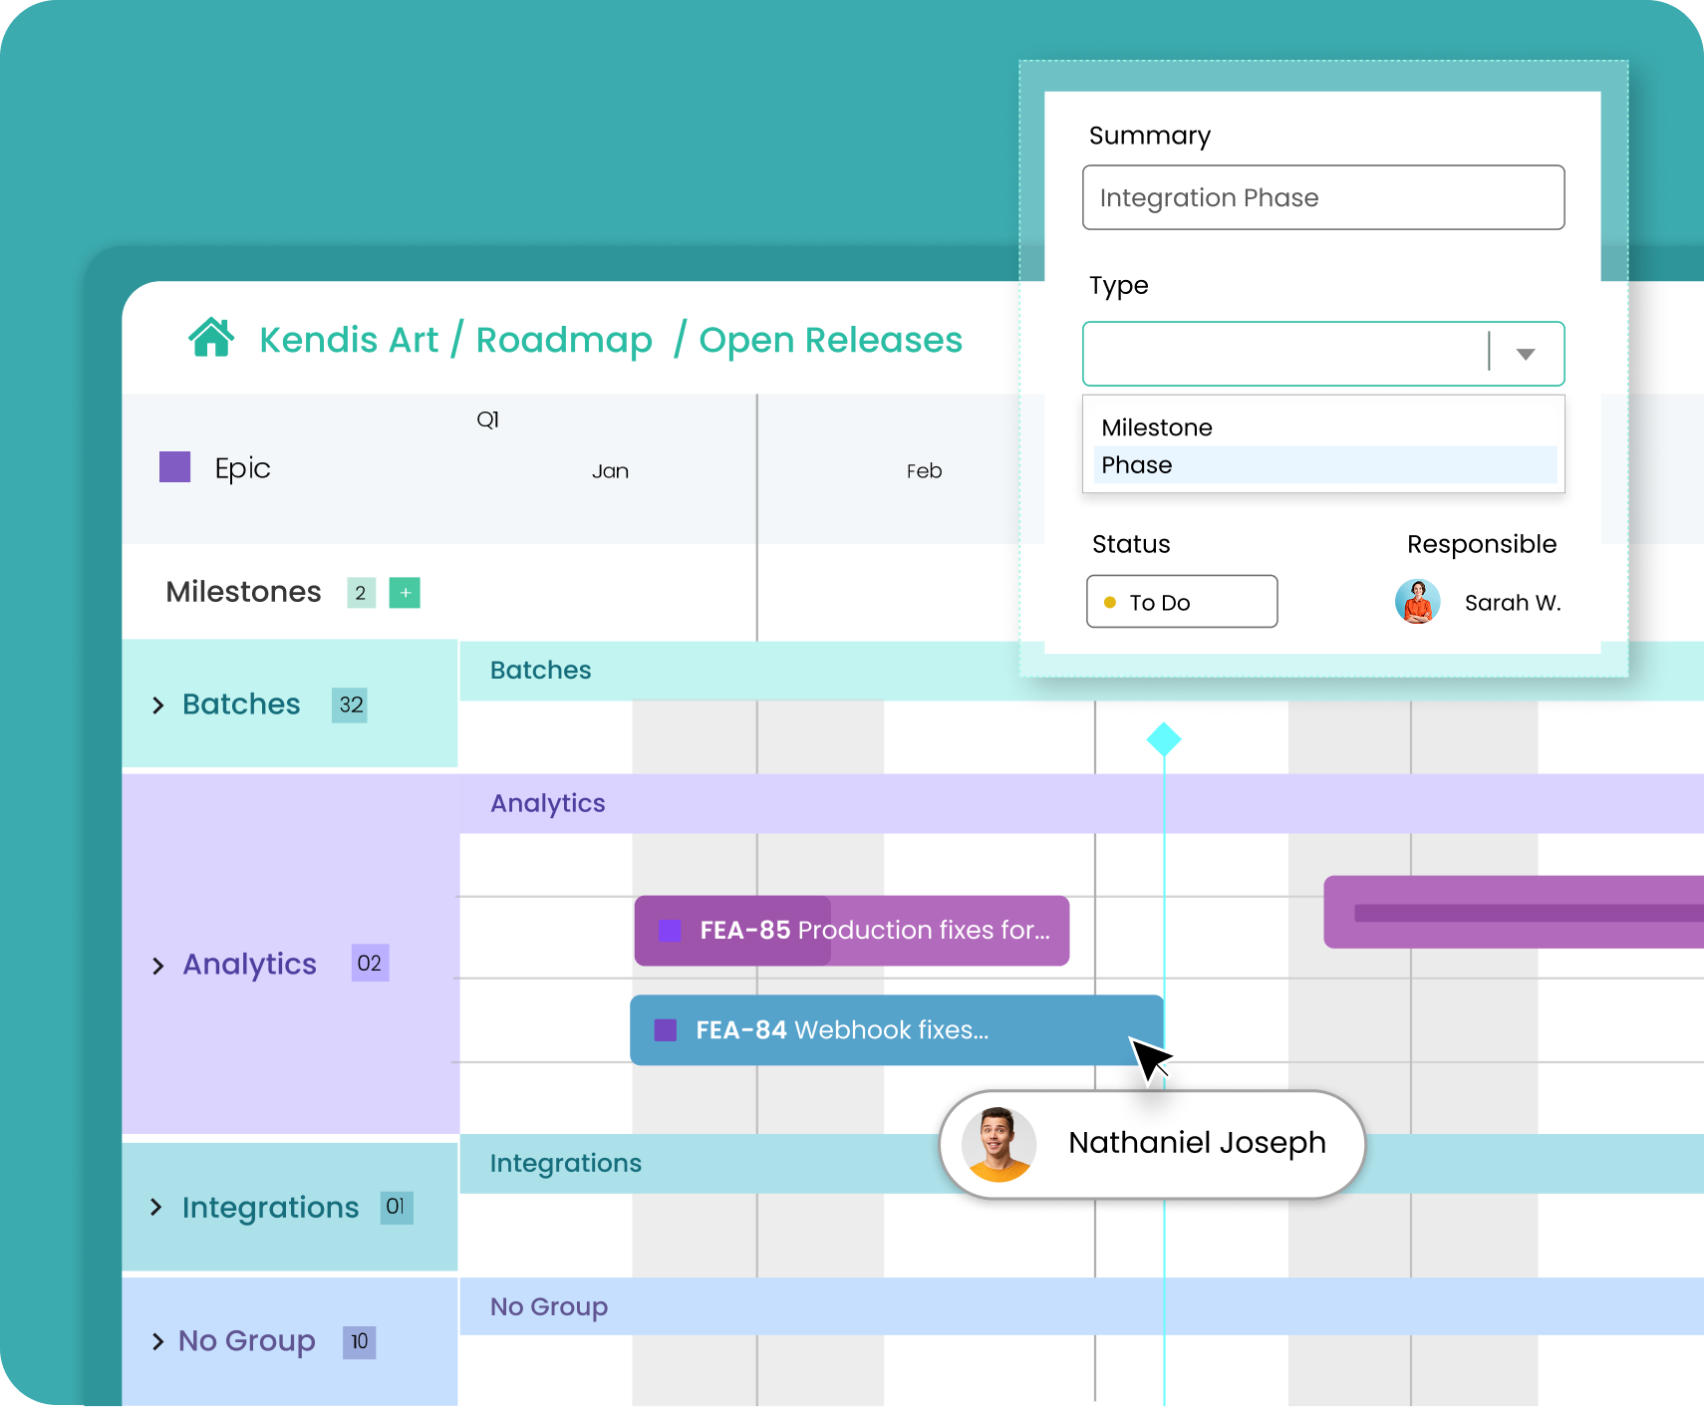The height and width of the screenshot is (1407, 1704).
Task: Click the Analytics timeline row header
Action: coord(1081,803)
